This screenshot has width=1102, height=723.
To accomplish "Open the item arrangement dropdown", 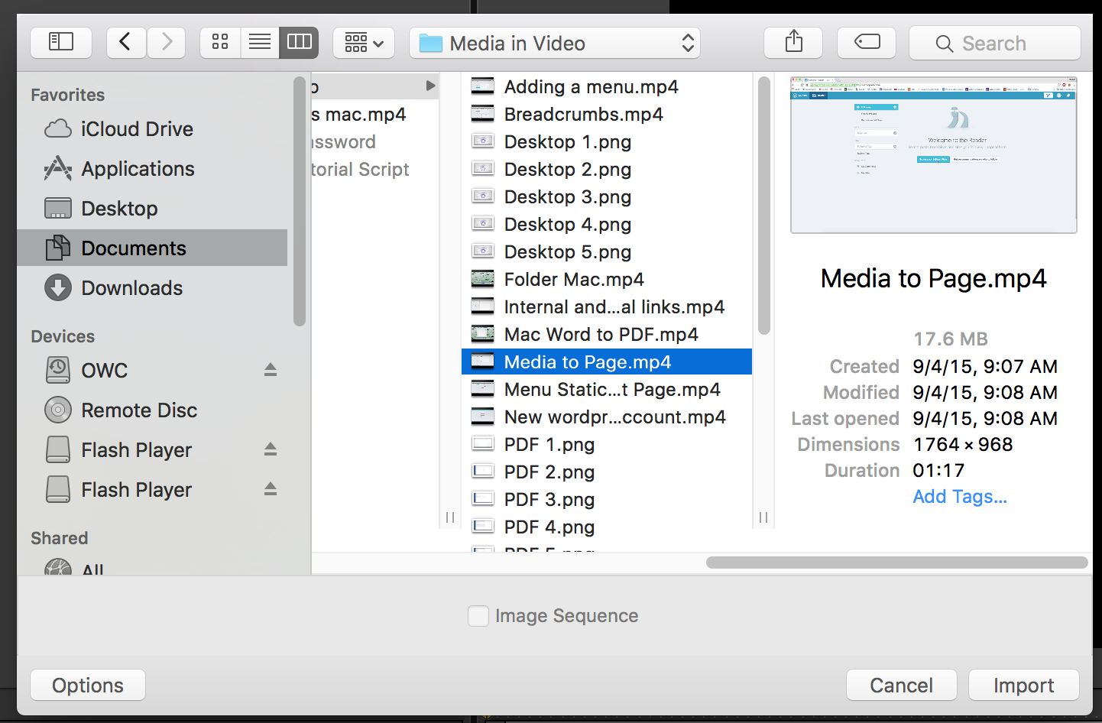I will (x=364, y=43).
